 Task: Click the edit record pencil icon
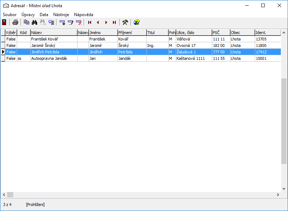point(70,22)
